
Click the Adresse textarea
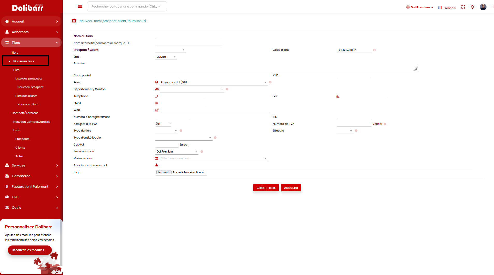287,66
